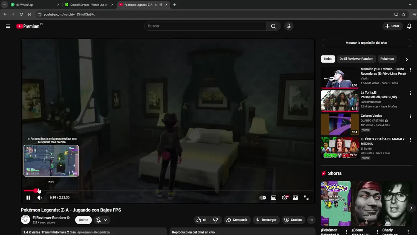Viewport: 417px width, 235px height.
Task: Join channel with Unirse button
Action: click(x=83, y=220)
